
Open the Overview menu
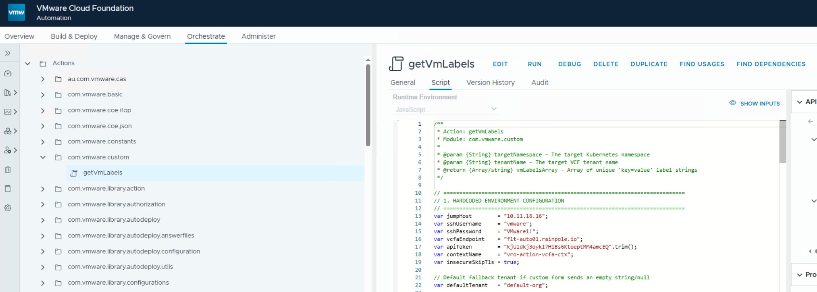click(x=19, y=36)
